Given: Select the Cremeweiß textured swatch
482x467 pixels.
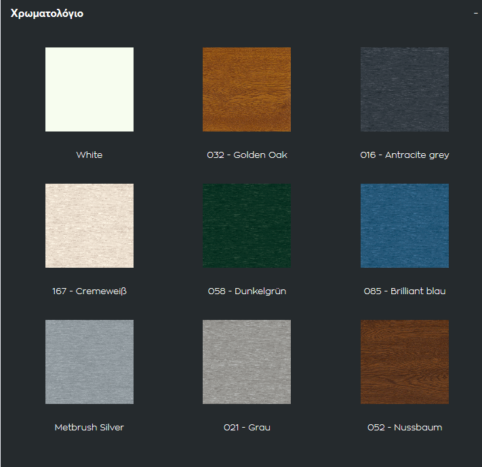Looking at the screenshot, I should [89, 226].
